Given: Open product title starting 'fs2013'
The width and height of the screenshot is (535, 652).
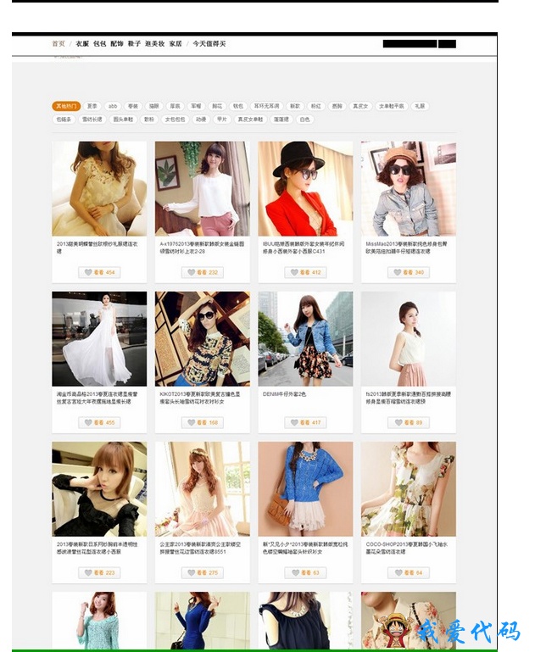Looking at the screenshot, I should point(408,398).
